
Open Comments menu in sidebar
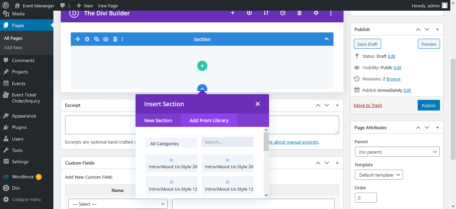27,60
